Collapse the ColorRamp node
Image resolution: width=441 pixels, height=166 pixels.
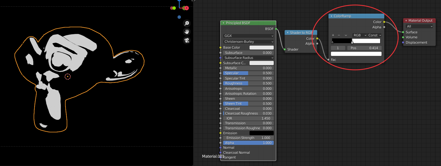(331, 16)
